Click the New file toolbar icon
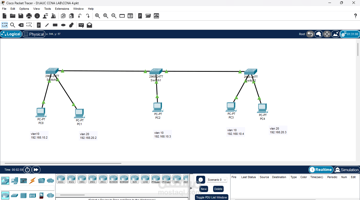 4,16
